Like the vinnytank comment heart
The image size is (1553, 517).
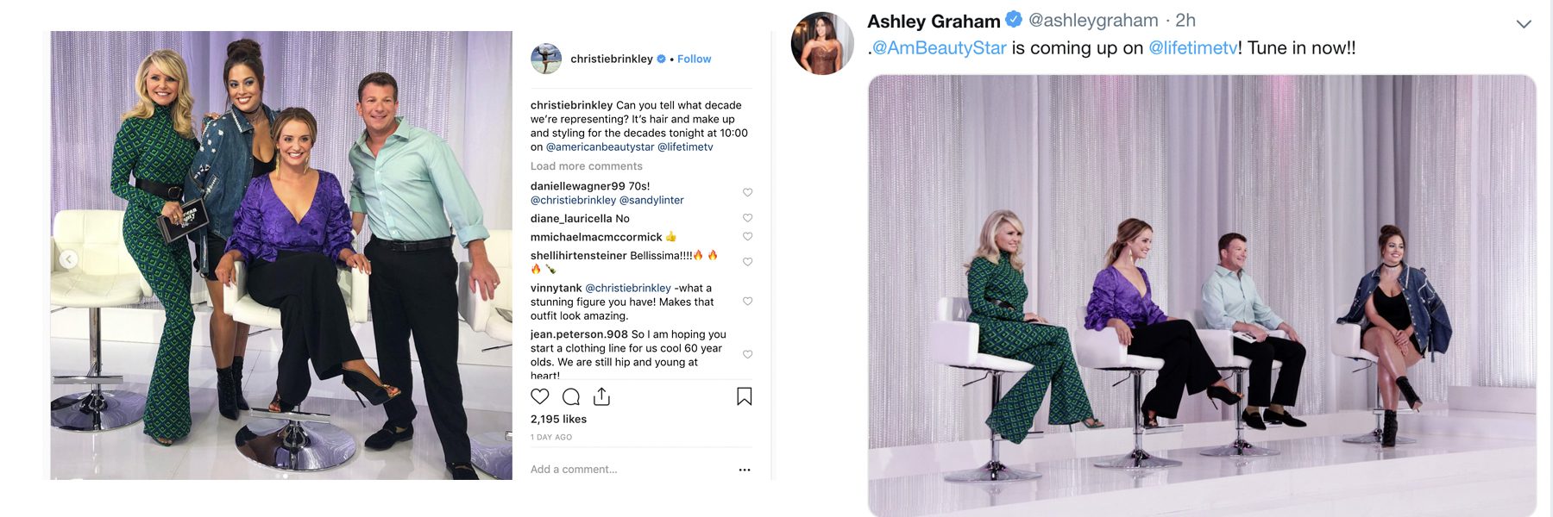pyautogui.click(x=747, y=302)
